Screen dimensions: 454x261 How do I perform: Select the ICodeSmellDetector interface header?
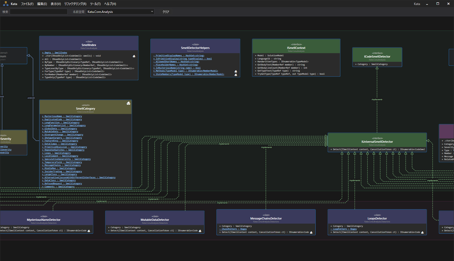(377, 55)
